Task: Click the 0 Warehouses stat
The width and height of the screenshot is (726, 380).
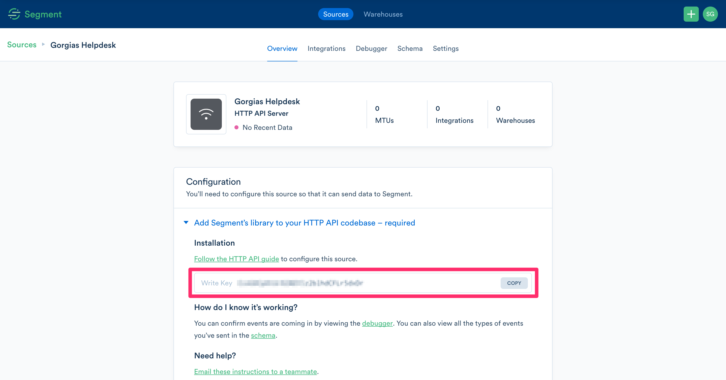Action: point(515,114)
